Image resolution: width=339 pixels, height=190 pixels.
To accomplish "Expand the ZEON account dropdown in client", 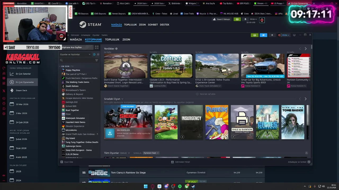I will [x=284, y=35].
